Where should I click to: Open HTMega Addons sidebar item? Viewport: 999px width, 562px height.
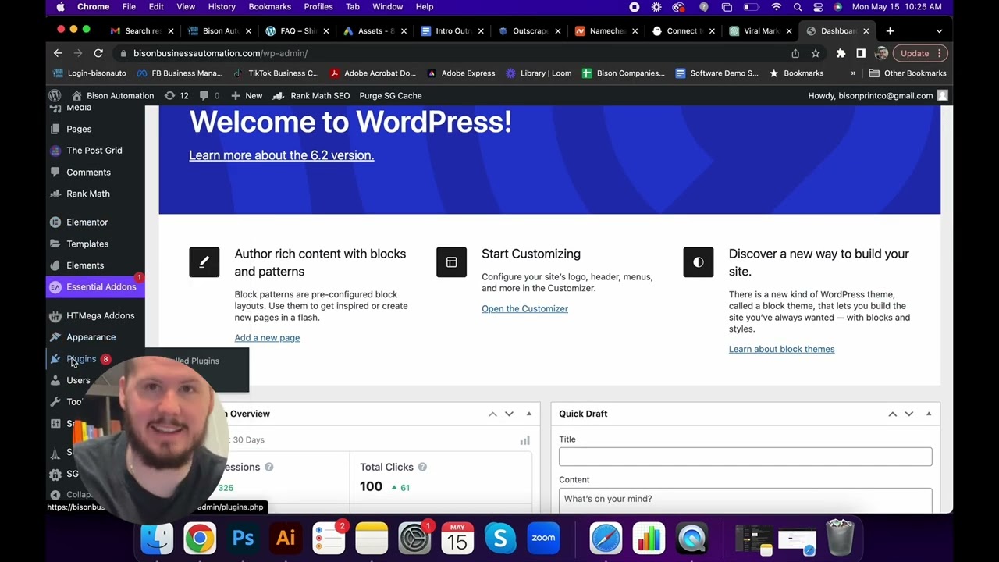[100, 315]
